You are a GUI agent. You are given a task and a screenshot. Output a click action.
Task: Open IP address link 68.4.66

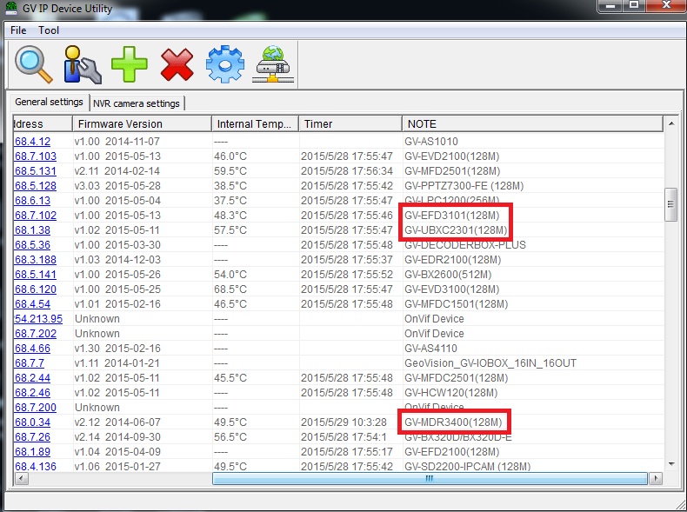click(32, 349)
